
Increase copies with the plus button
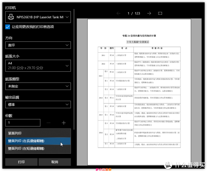point(64,123)
